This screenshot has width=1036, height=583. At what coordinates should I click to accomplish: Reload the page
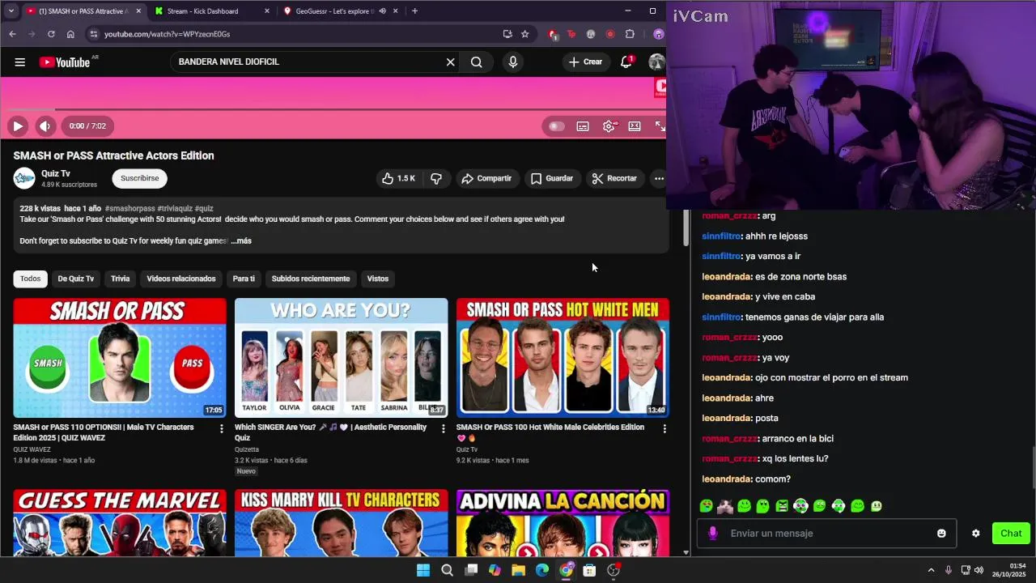[51, 34]
